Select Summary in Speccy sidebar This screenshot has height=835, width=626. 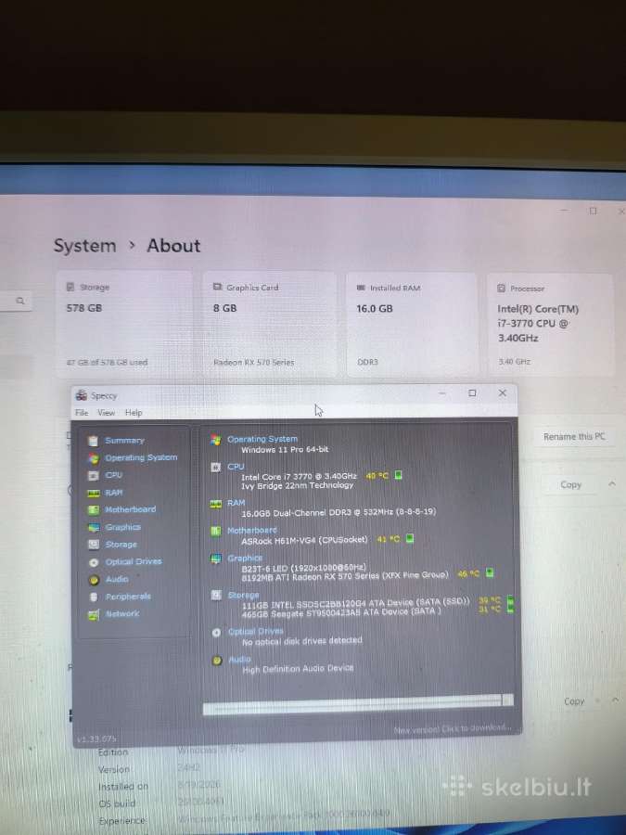124,441
